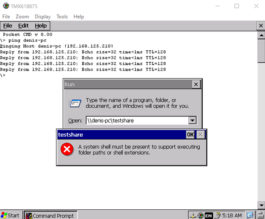
Task: Click the red error icon
Action: point(67,149)
